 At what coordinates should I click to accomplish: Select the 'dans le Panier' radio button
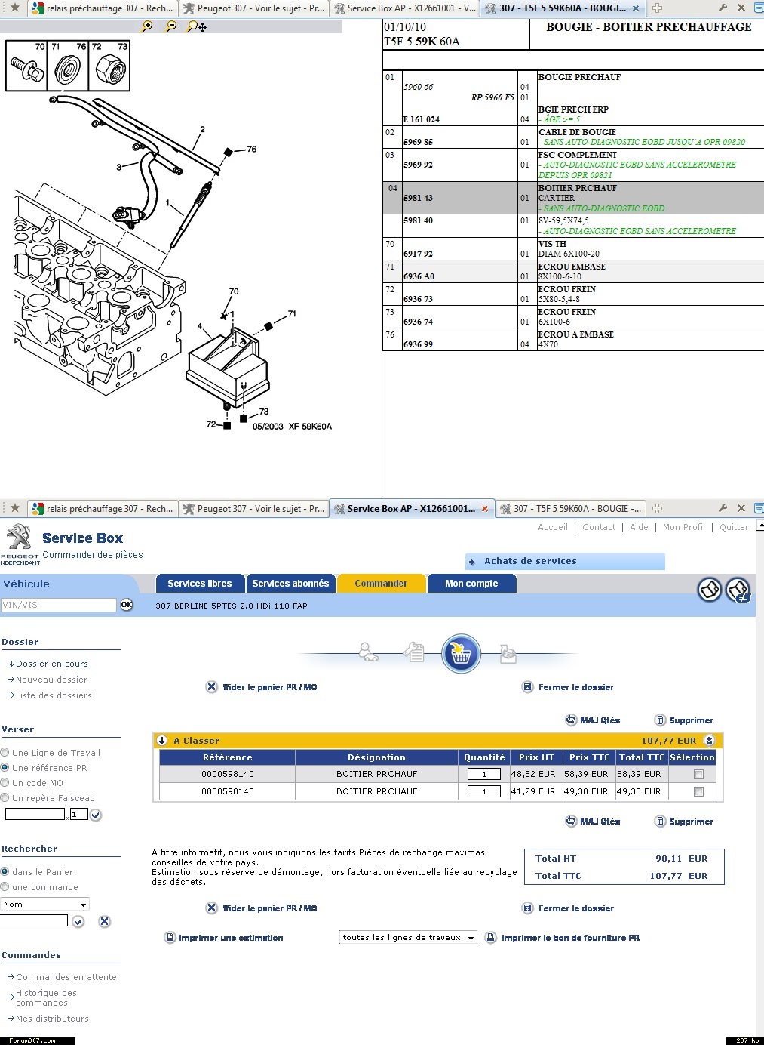5,872
